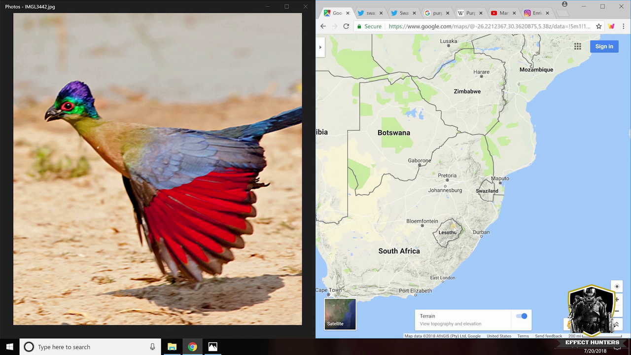631x355 pixels.
Task: Go back using the browser back arrow
Action: (x=323, y=26)
